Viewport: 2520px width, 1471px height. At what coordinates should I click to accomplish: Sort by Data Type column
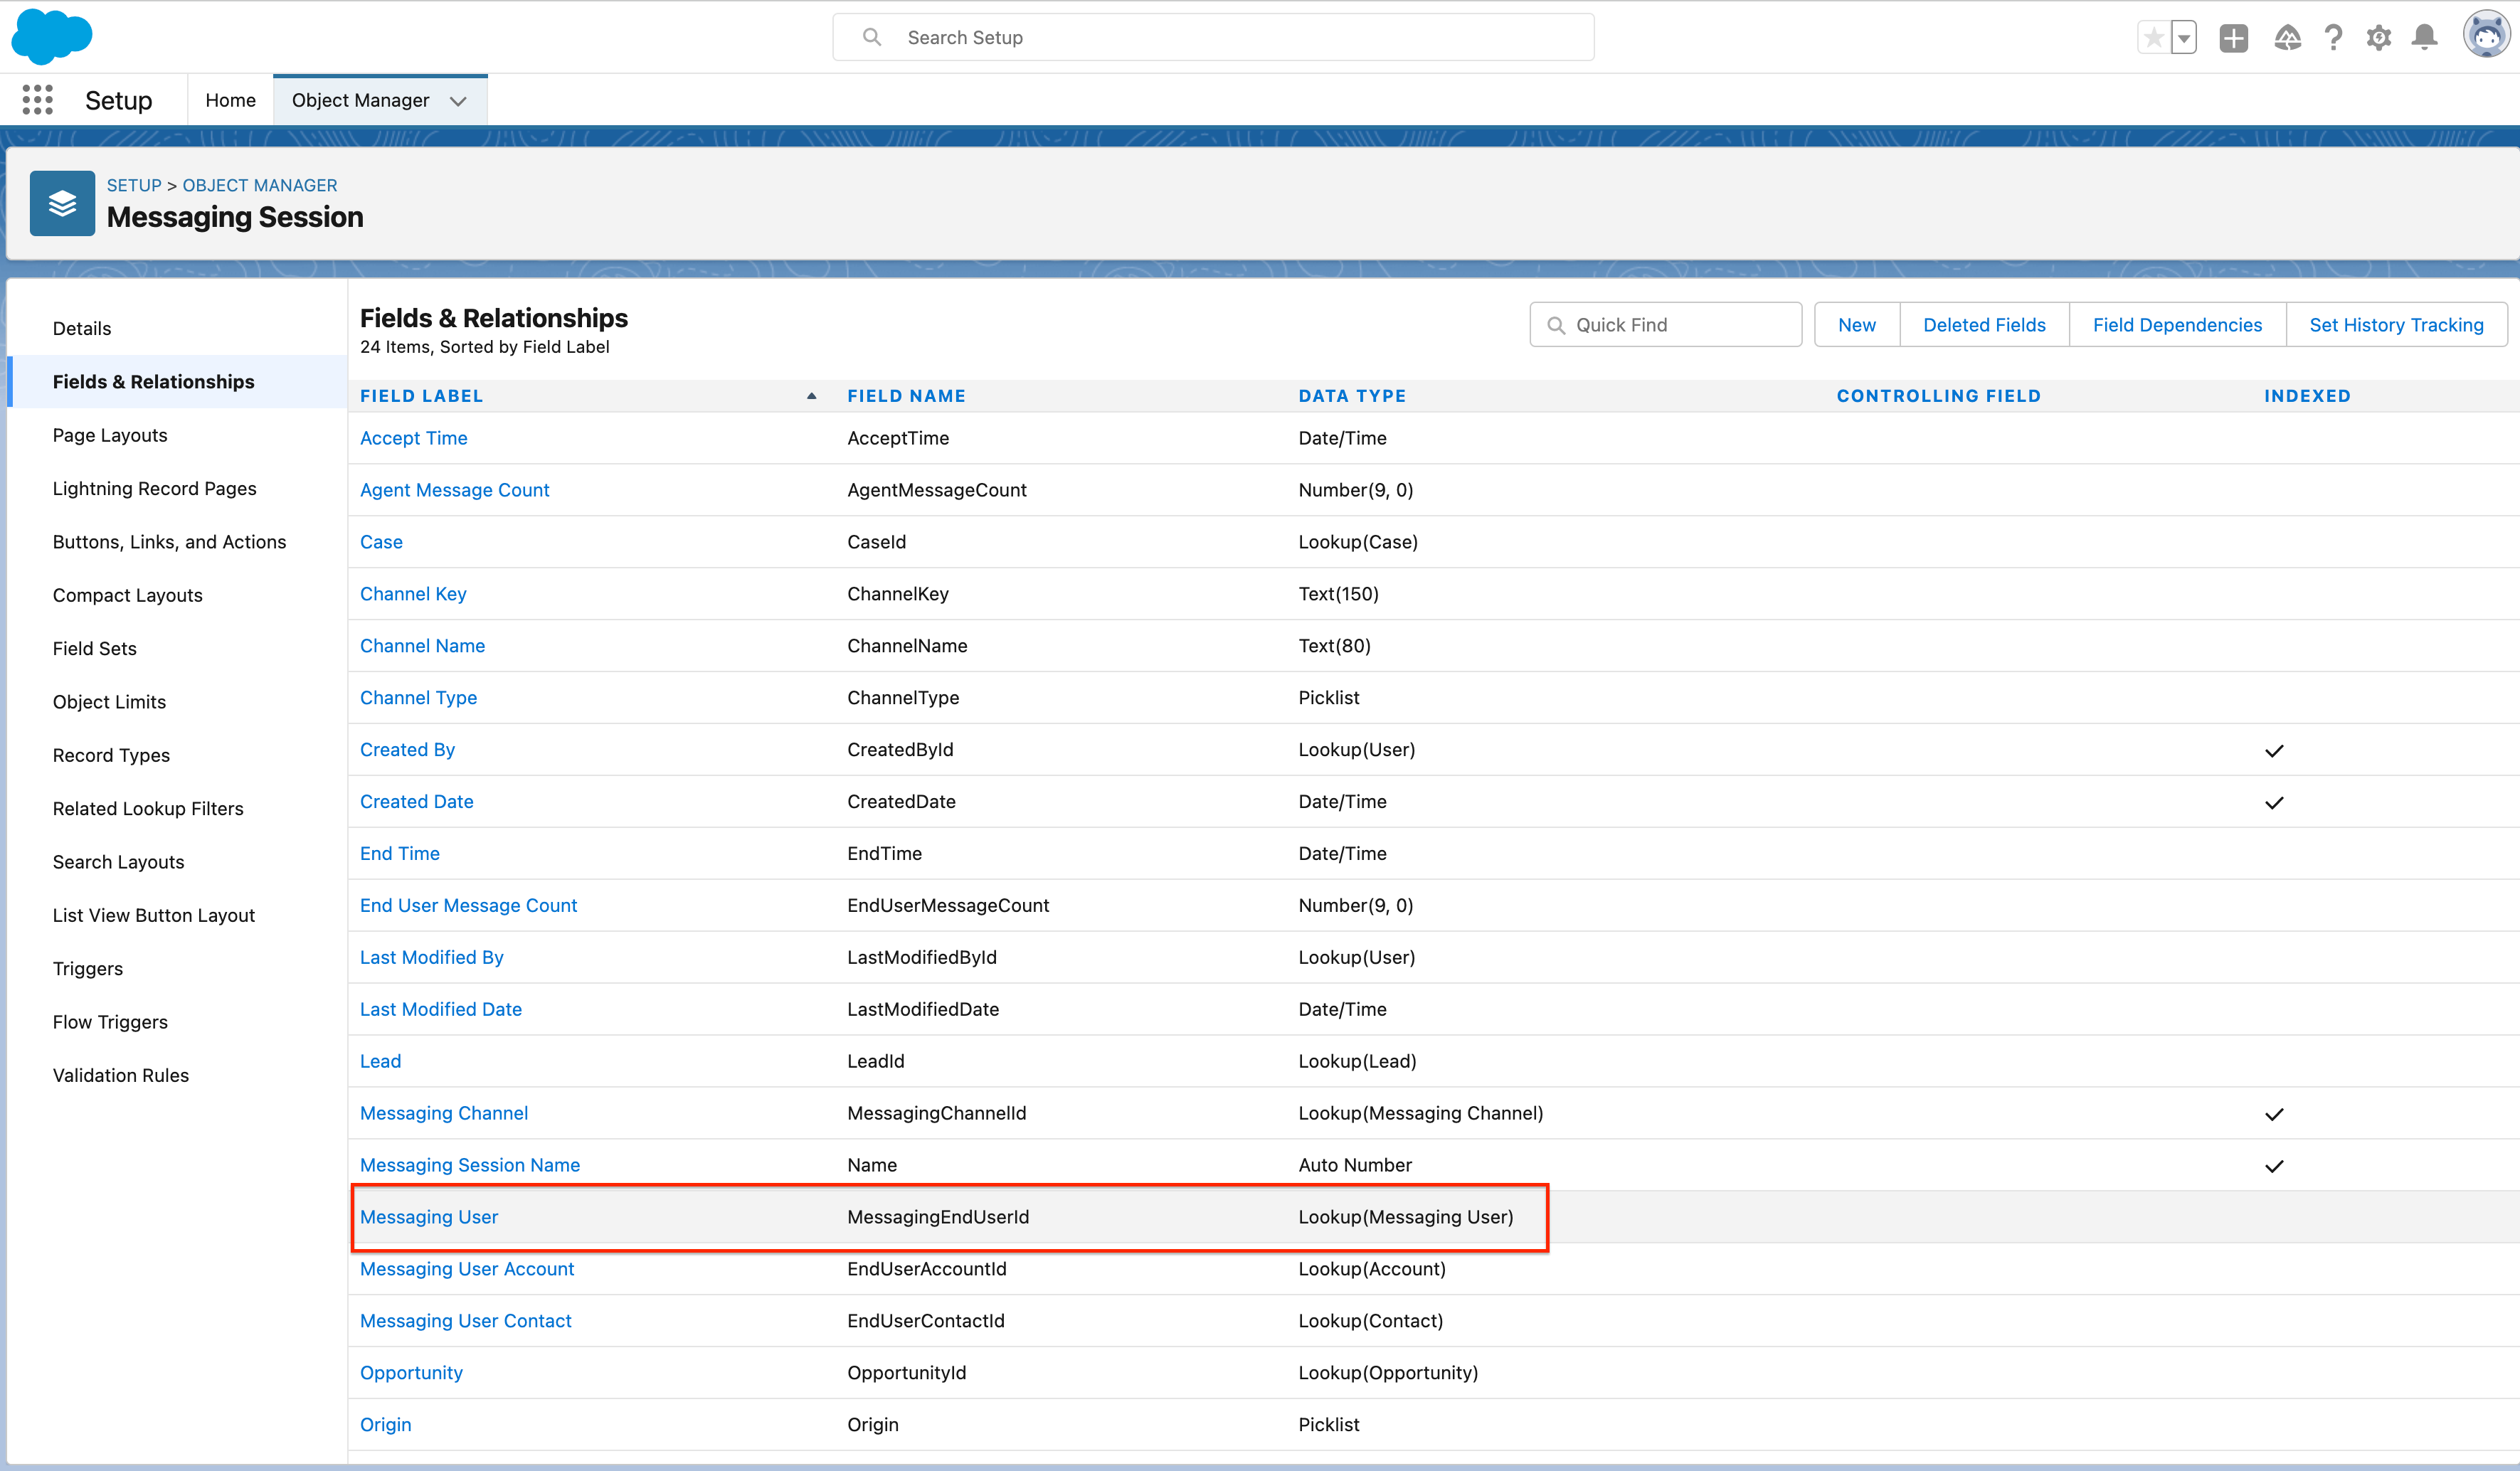pyautogui.click(x=1352, y=396)
